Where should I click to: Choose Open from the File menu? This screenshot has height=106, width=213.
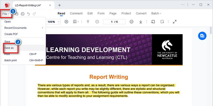24,22
